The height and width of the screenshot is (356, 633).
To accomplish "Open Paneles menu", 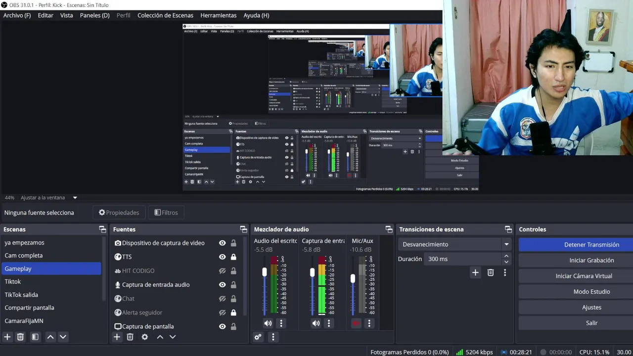I will coord(95,15).
